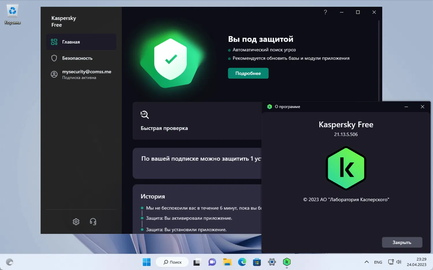This screenshot has height=270, width=433.
Task: Open network status tray icon
Action: (x=391, y=262)
